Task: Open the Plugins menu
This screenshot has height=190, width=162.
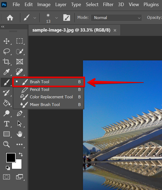Action: click(151, 5)
